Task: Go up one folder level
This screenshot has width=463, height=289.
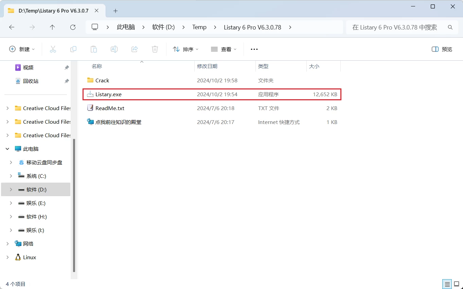Action: (52, 27)
